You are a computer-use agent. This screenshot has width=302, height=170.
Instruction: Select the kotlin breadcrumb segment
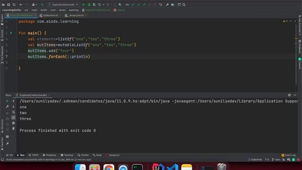coord(44,10)
